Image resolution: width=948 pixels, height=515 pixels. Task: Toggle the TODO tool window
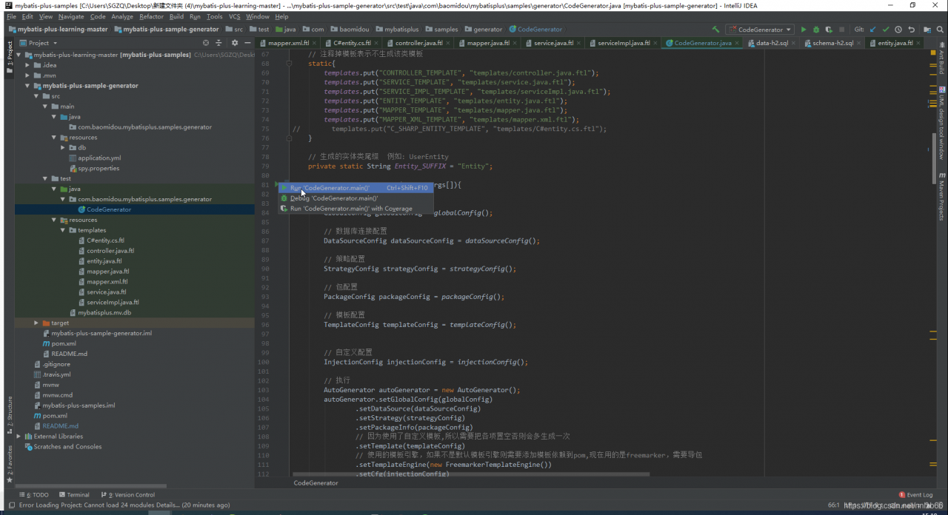[34, 495]
